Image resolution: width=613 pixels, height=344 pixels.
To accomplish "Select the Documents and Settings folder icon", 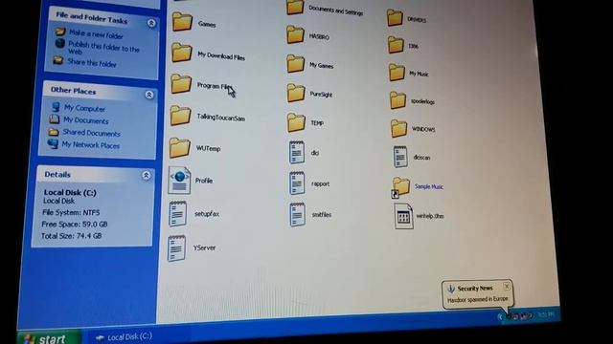I will pos(295,7).
